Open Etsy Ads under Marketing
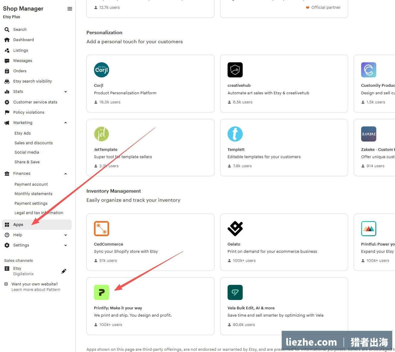395x352 pixels. (23, 133)
